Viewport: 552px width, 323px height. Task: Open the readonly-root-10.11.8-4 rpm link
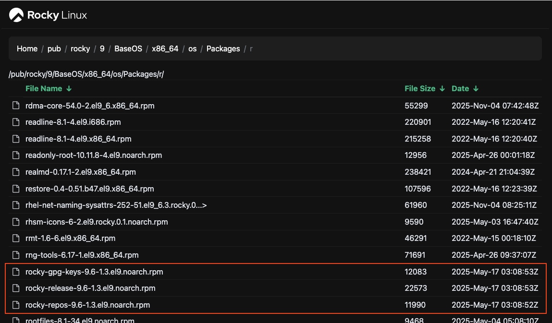point(93,156)
